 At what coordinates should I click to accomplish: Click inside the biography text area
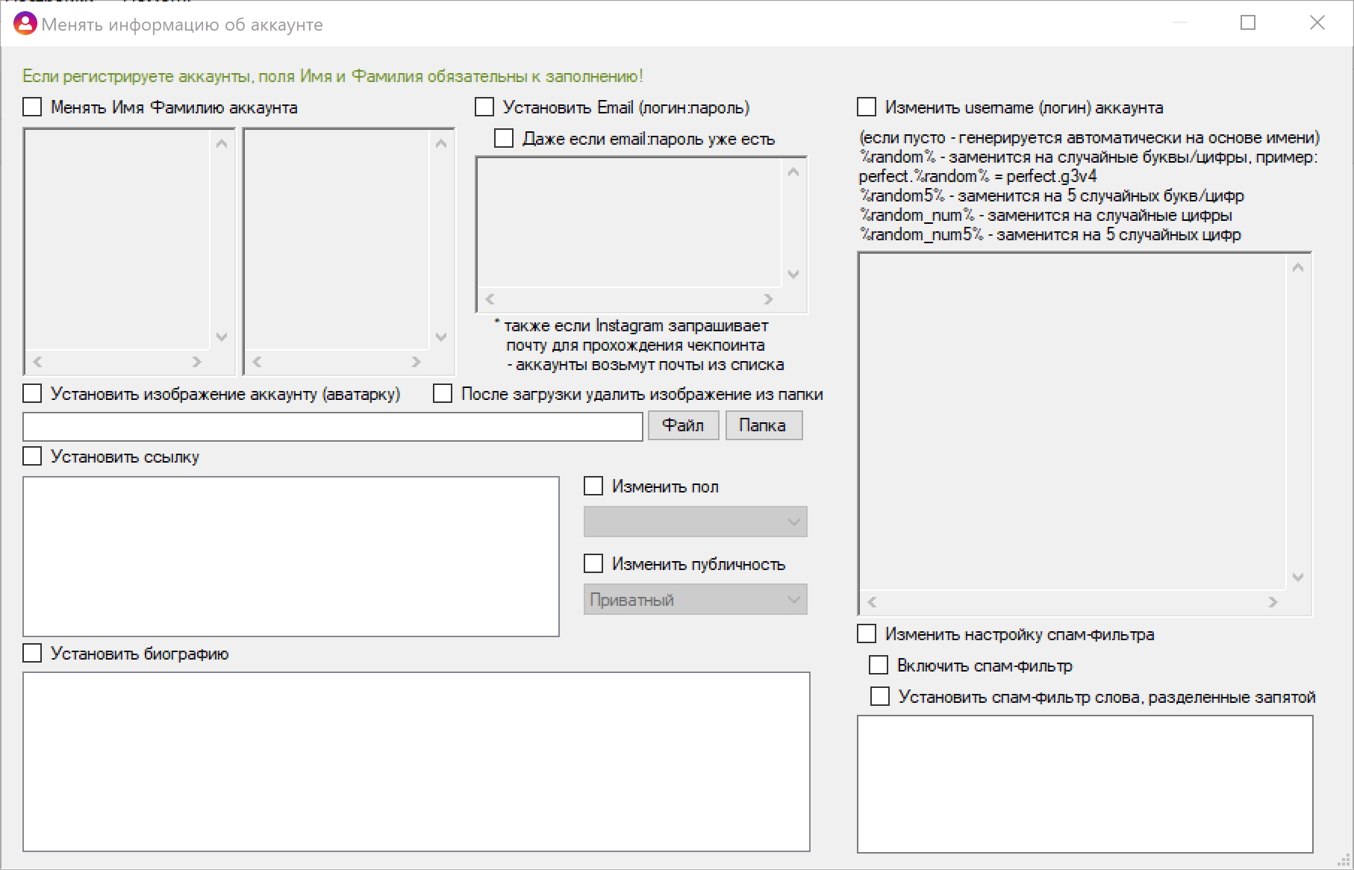click(x=417, y=762)
